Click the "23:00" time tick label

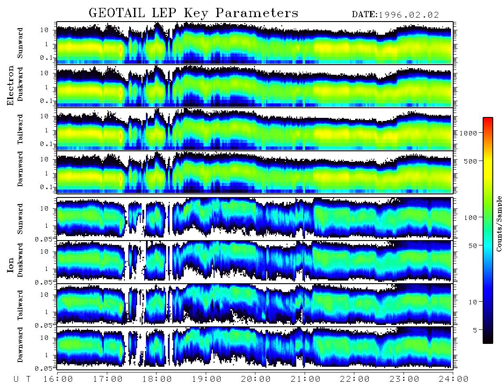[x=404, y=380]
